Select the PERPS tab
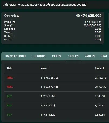Image resolution: width=109 pixels, height=123 pixels. (57, 56)
